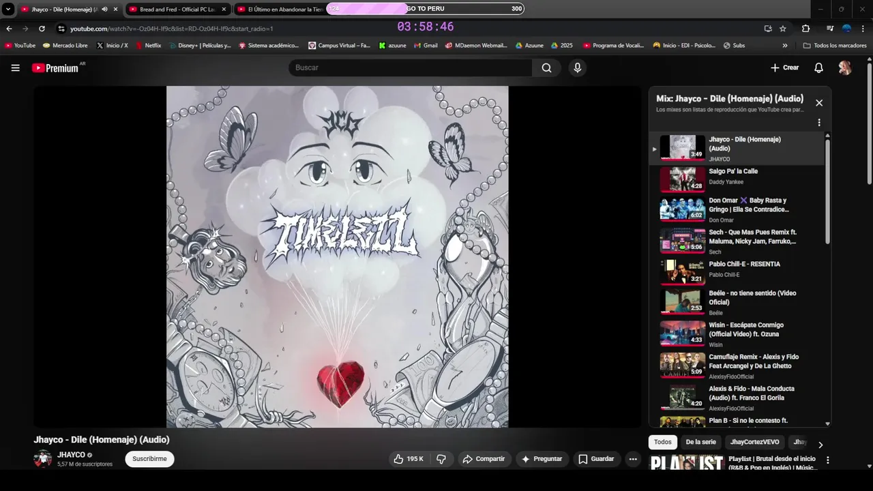Share the video via Compartir

[484, 459]
